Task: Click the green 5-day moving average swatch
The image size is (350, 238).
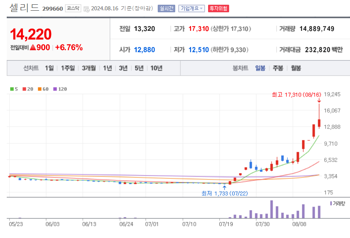Action: 12,89
